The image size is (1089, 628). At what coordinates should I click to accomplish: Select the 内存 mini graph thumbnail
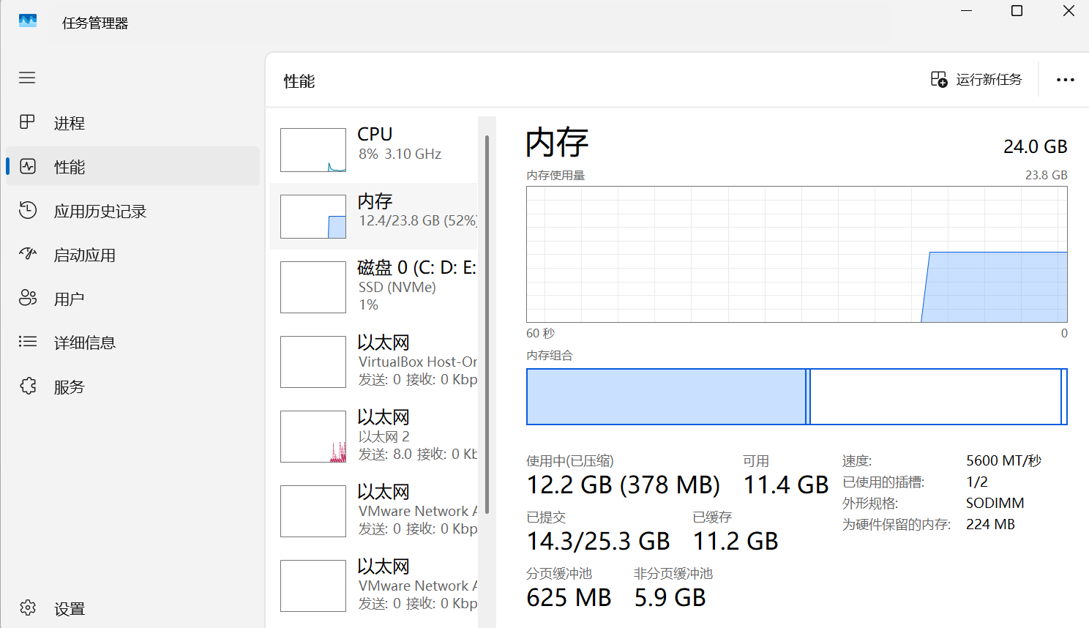[313, 217]
